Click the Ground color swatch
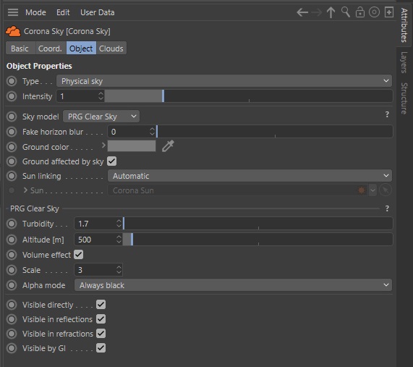413x367 pixels. pos(132,146)
